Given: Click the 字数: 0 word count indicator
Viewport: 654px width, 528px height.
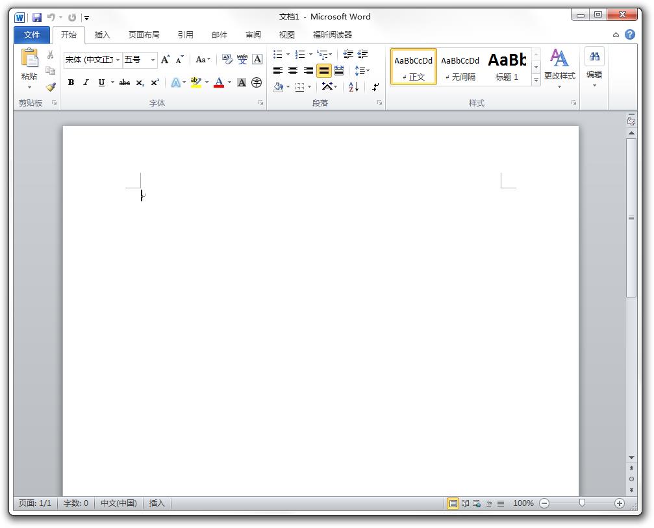Looking at the screenshot, I should point(76,503).
